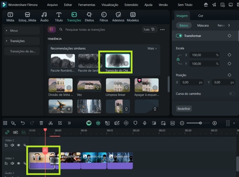Click the marker shield icon
239x177 pixels.
pos(135,123)
